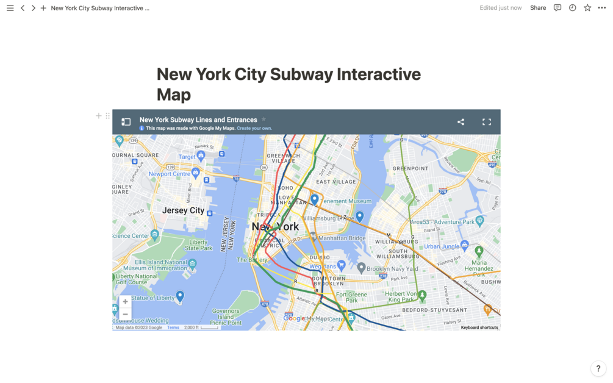
Task: Open the Terms link on map
Action: [x=173, y=328]
